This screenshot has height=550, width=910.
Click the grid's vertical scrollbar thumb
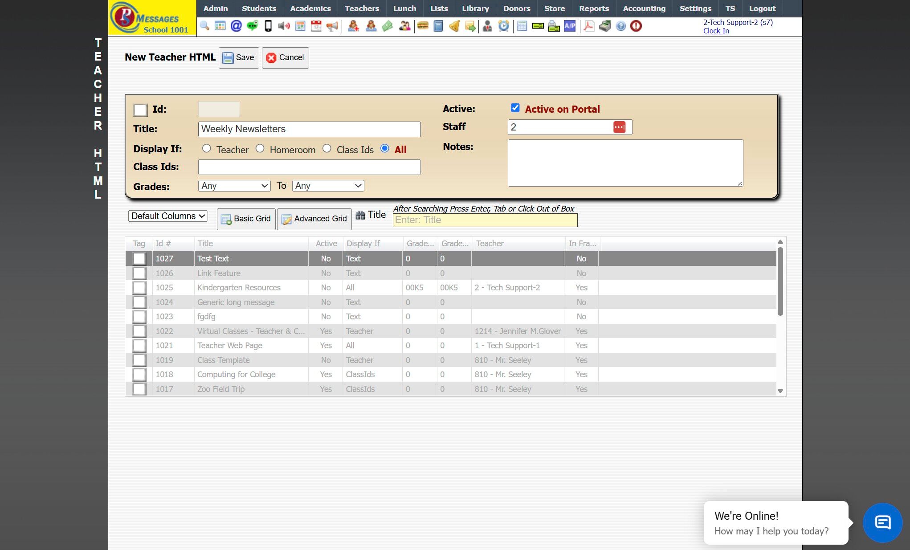tap(780, 281)
